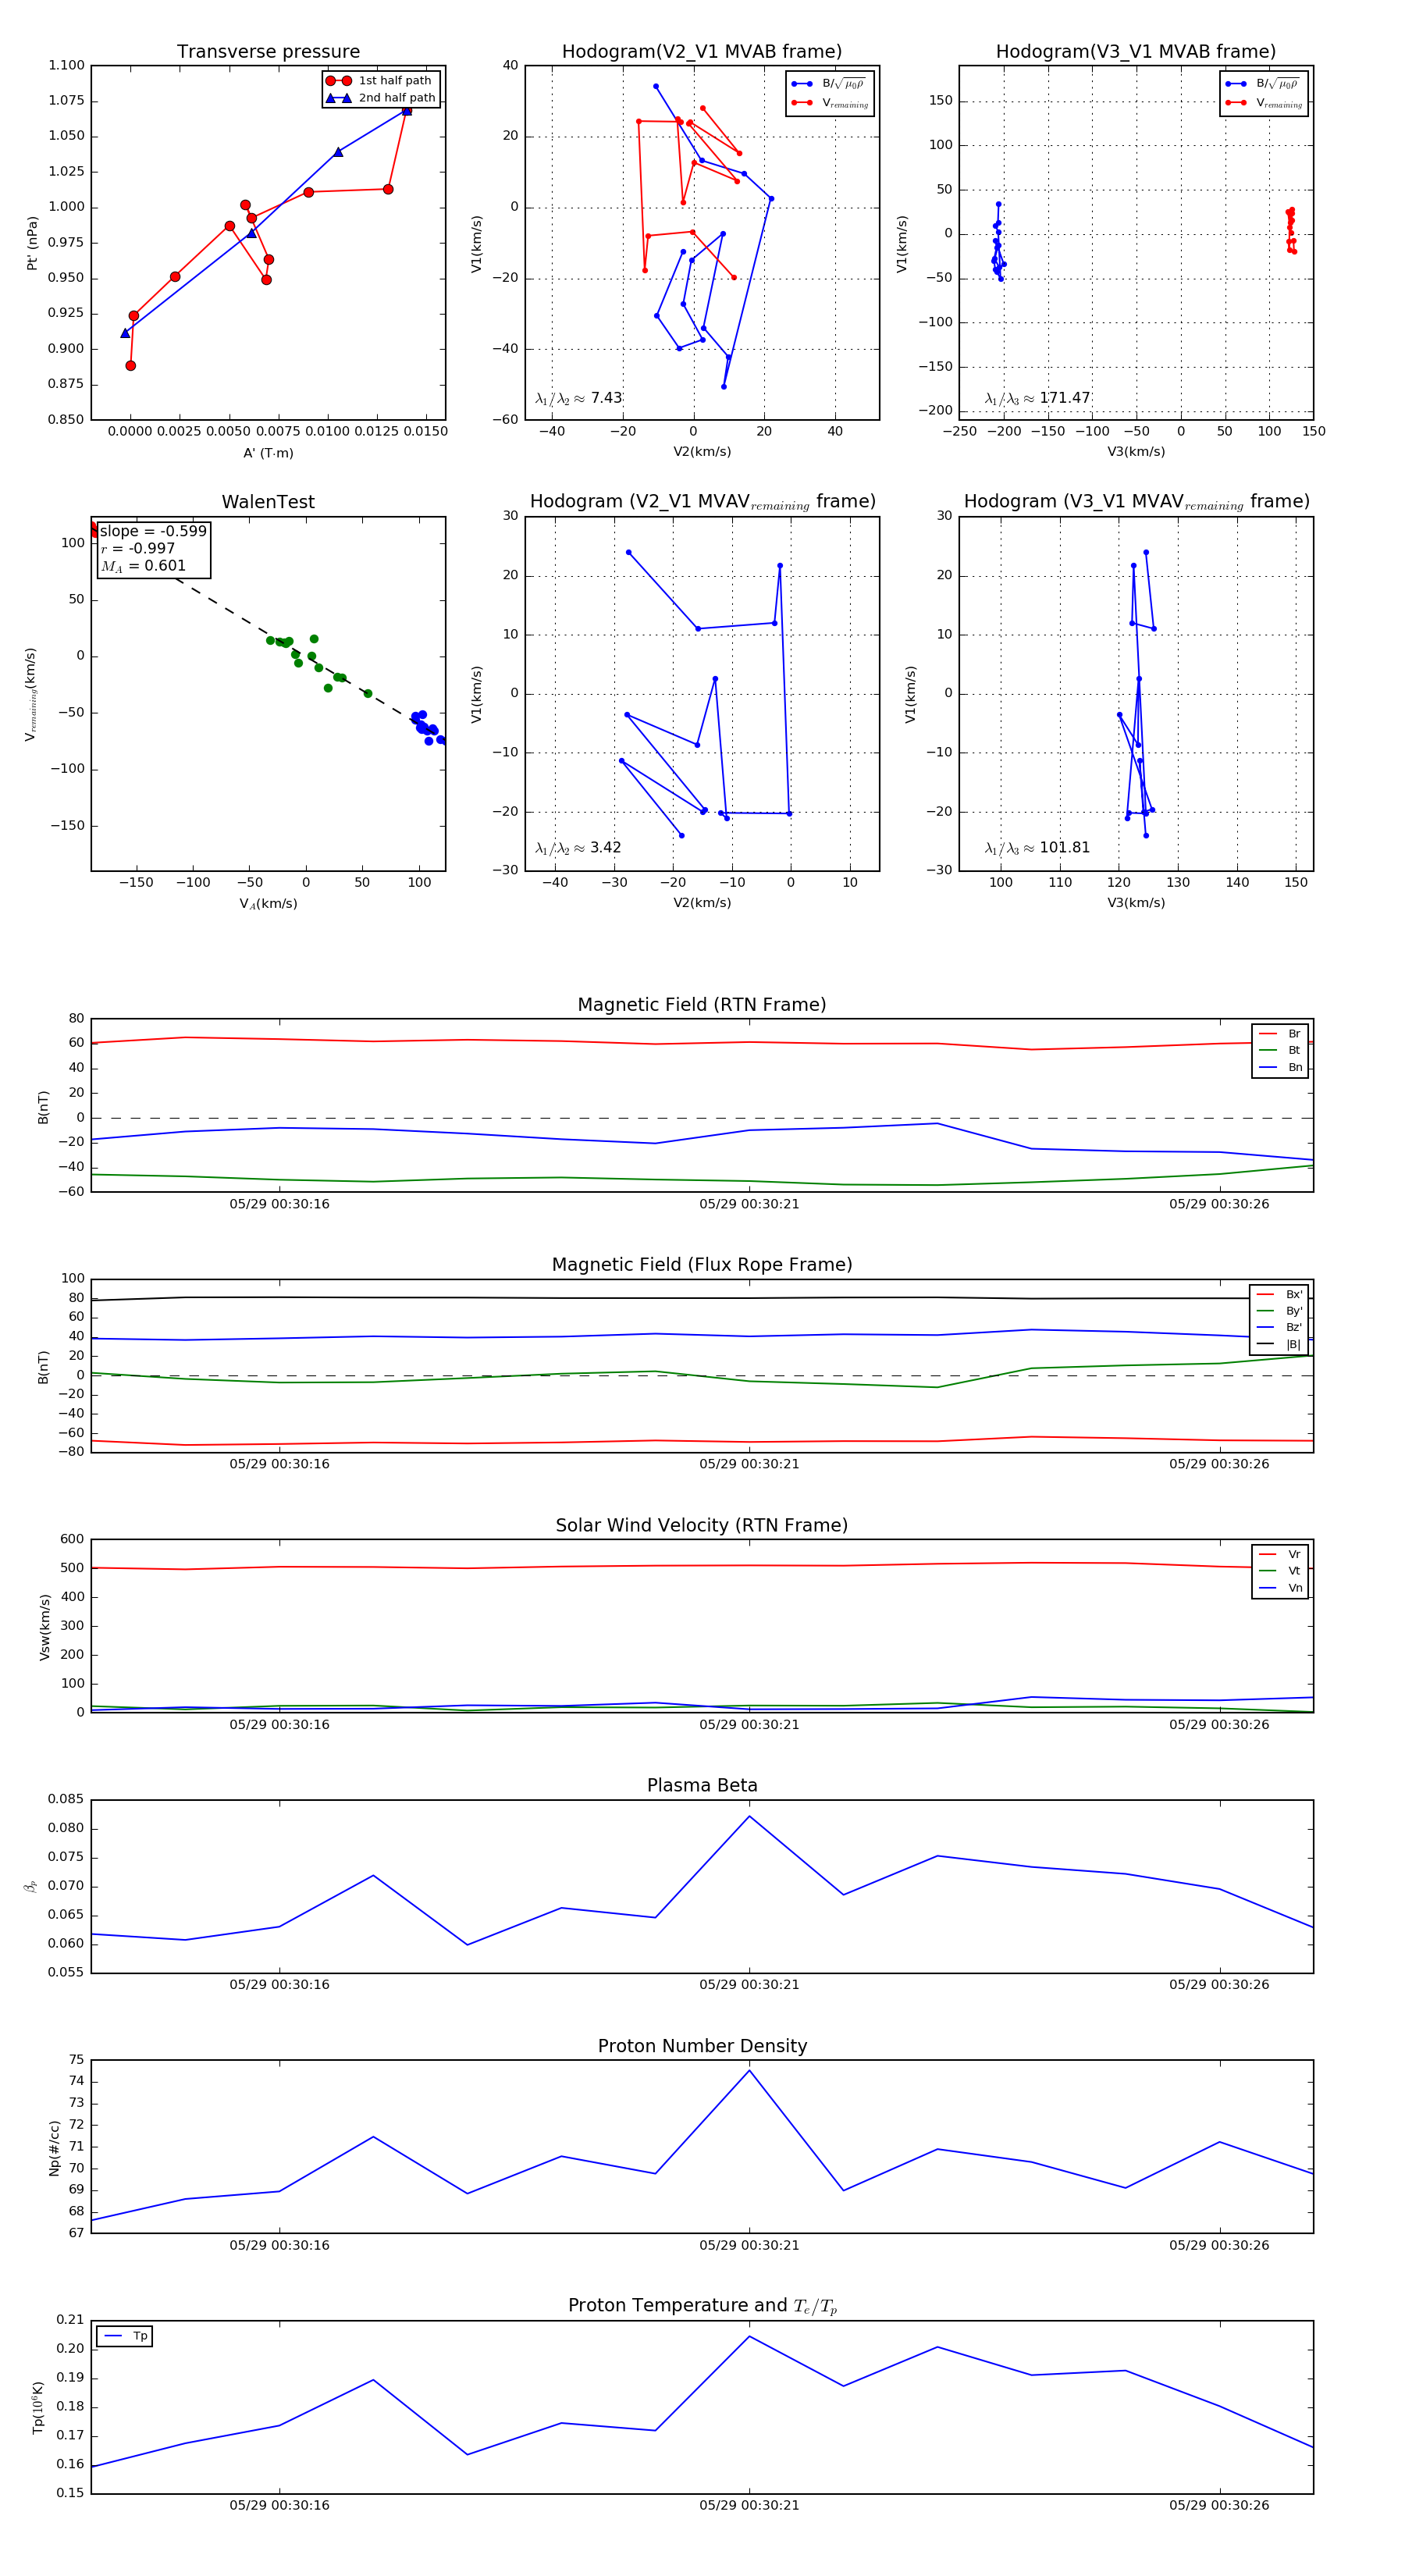Click the 'Magnetic Field (Flux Rope Frame)' title
Image resolution: width=1405 pixels, height=2576 pixels.
(702, 1265)
